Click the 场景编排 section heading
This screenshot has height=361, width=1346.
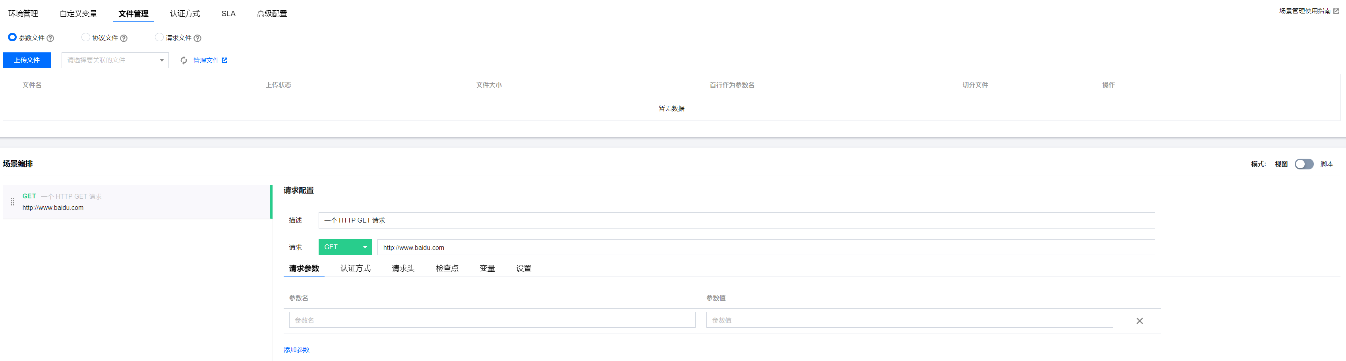18,164
